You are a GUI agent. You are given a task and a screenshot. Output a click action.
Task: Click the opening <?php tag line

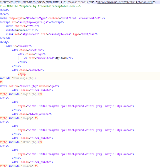22,74
